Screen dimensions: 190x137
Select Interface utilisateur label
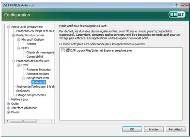[x=24, y=108]
